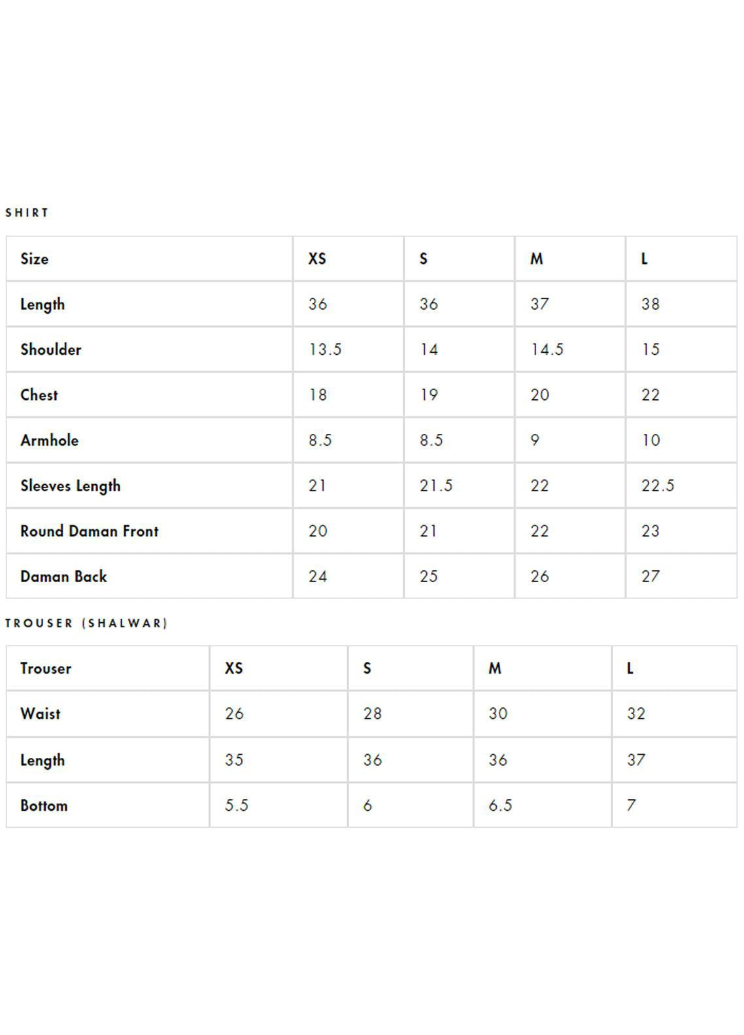Click the armhole value 10
This screenshot has width=744, height=1035.
(x=651, y=440)
